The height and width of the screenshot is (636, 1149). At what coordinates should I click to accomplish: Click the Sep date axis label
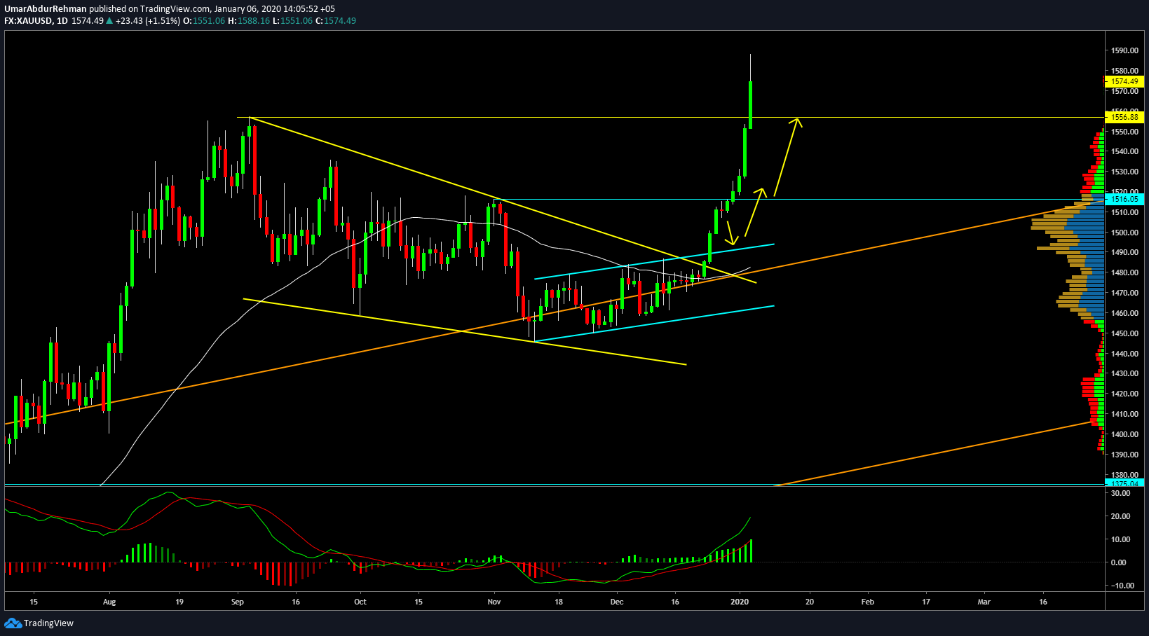click(x=238, y=602)
